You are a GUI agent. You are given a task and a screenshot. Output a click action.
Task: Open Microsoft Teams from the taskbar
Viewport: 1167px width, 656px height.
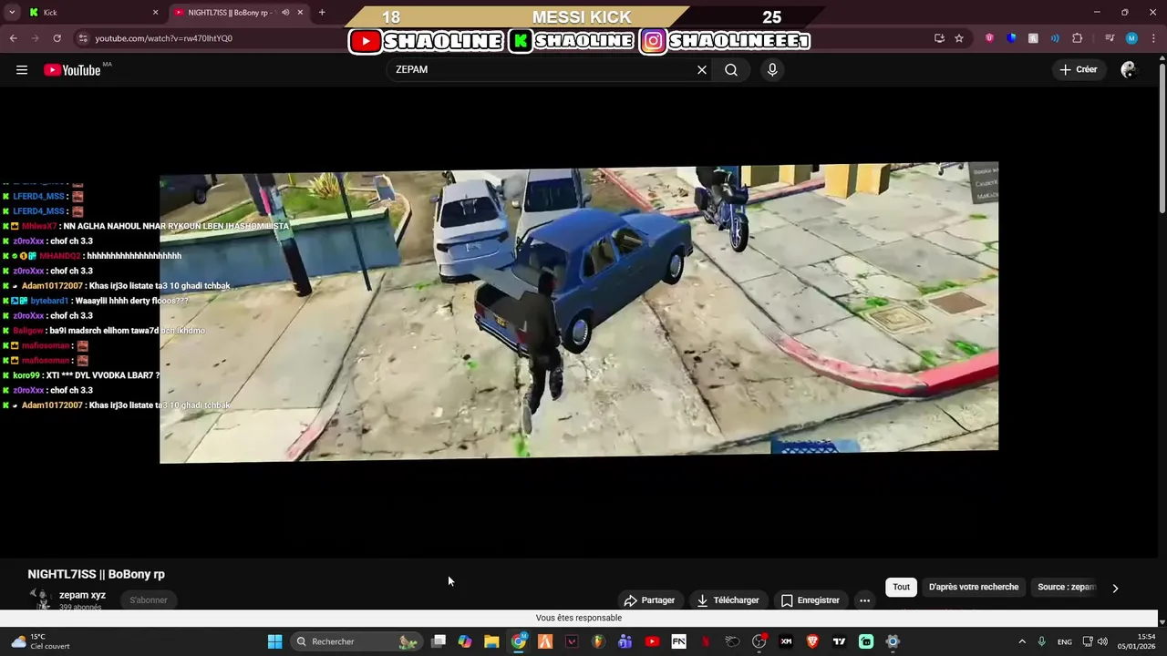(625, 641)
